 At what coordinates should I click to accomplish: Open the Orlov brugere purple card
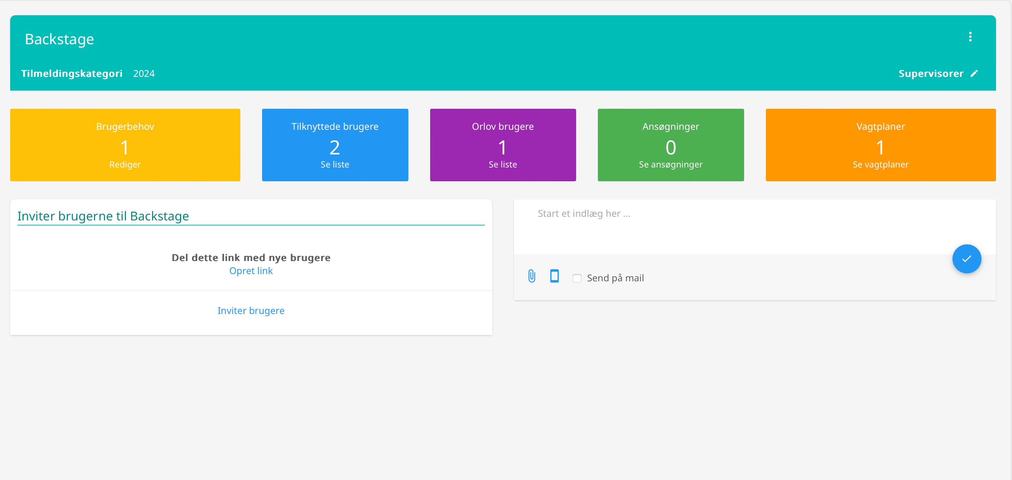click(503, 145)
